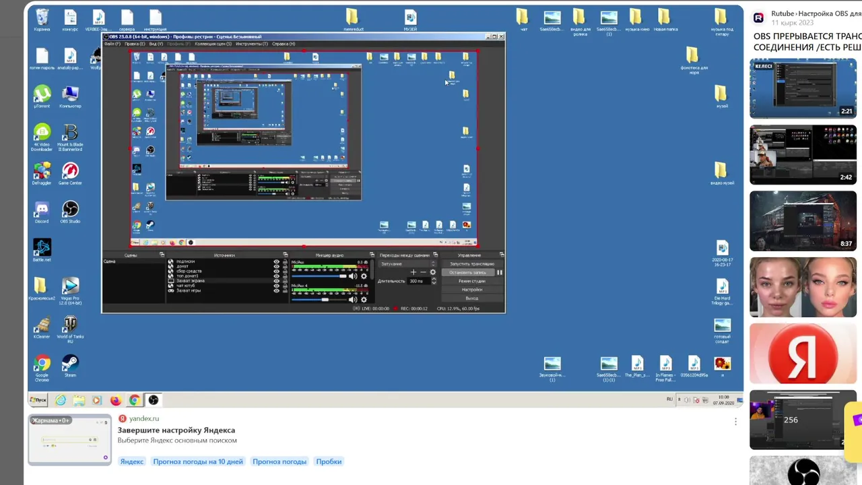Open the Коллекция сцен menu in OBS
This screenshot has height=485, width=862.
click(213, 44)
